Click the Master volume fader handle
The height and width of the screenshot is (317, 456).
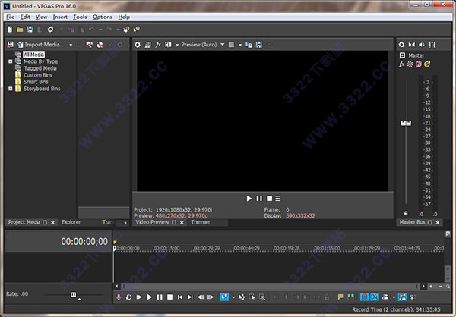click(x=406, y=123)
